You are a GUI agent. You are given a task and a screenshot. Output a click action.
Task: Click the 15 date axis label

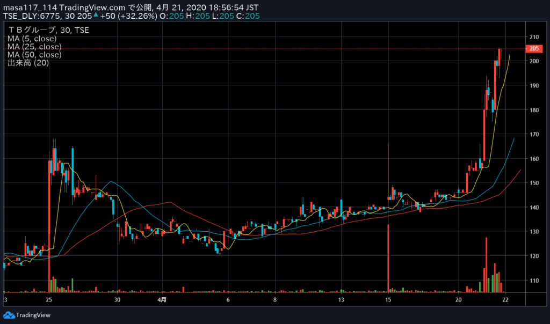[x=388, y=300]
